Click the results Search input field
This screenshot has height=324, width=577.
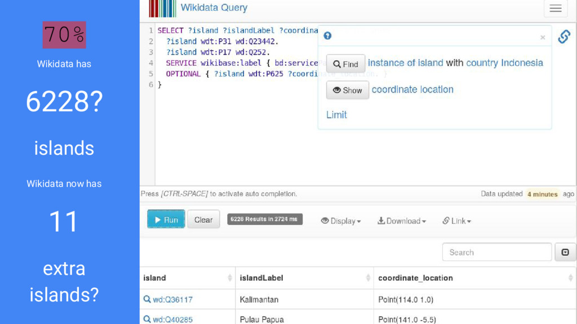tap(497, 252)
